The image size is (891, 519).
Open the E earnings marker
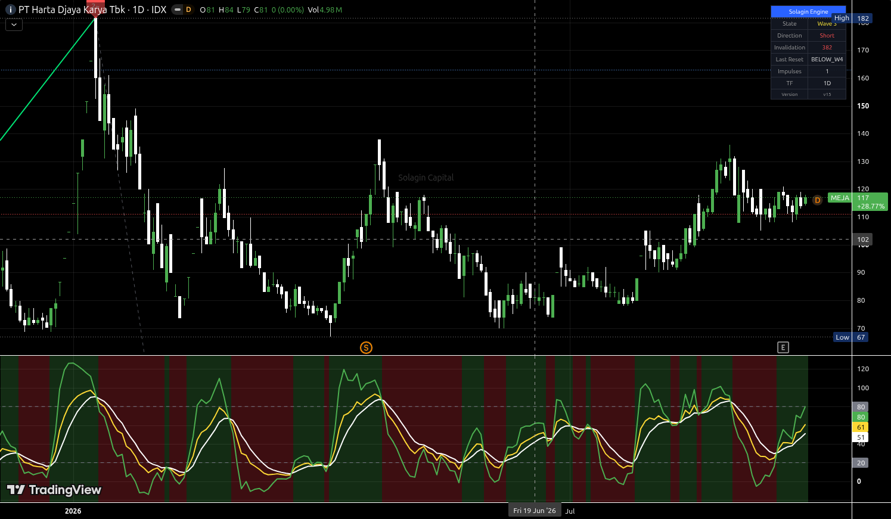[x=783, y=347]
